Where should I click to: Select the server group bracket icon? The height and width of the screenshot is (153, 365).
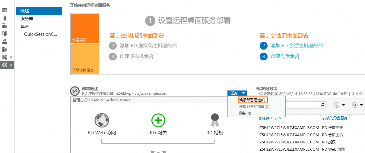coord(5,34)
